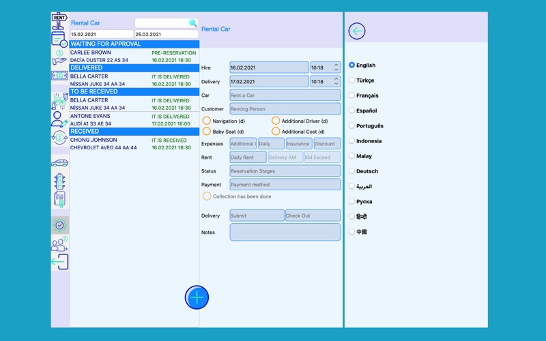Viewport: 546px width, 341px height.
Task: Adjust the Delivery time stepper arrows
Action: 336,81
